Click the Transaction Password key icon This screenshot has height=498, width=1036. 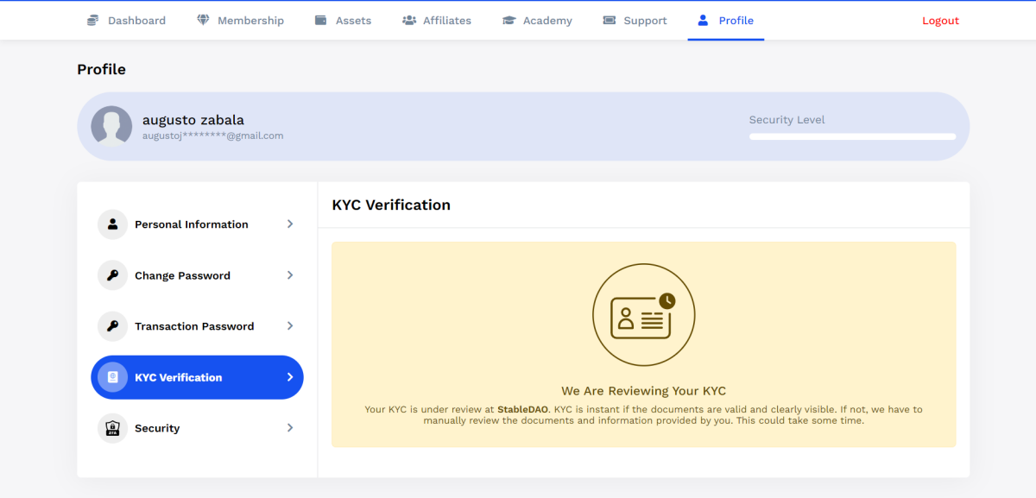[x=112, y=326]
